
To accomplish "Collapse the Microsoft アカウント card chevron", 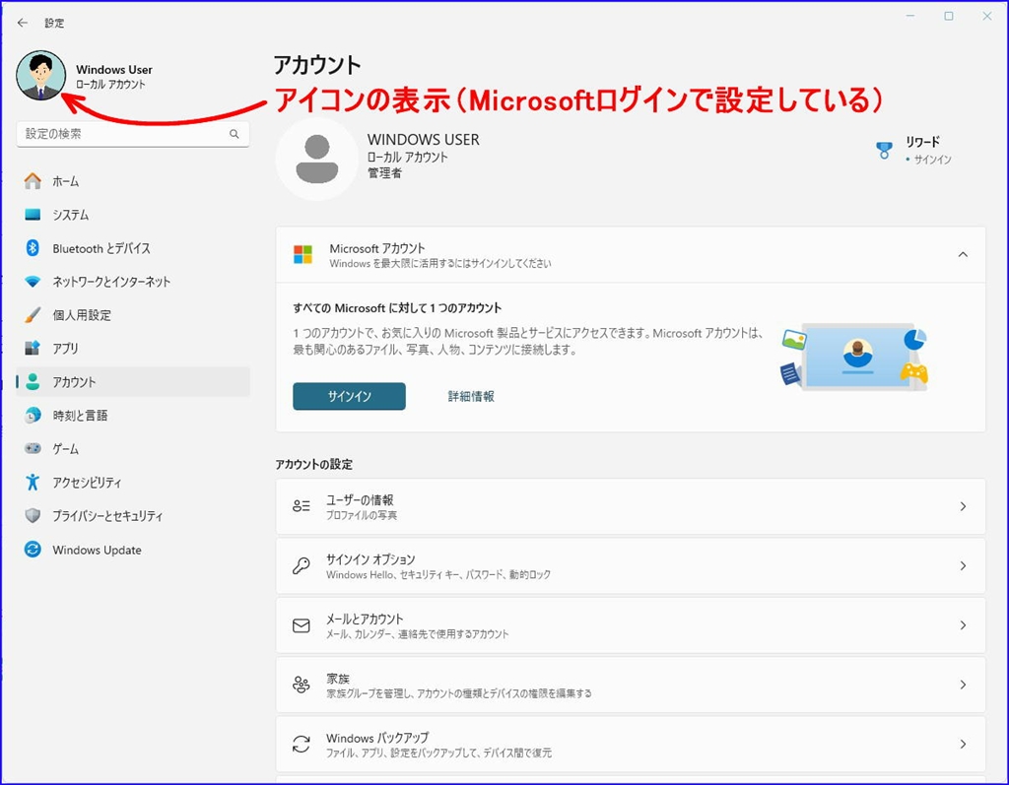I will pos(963,254).
